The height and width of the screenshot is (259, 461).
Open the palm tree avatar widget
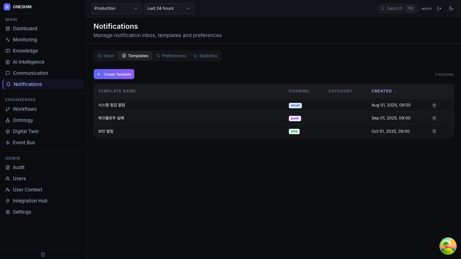tap(448, 246)
